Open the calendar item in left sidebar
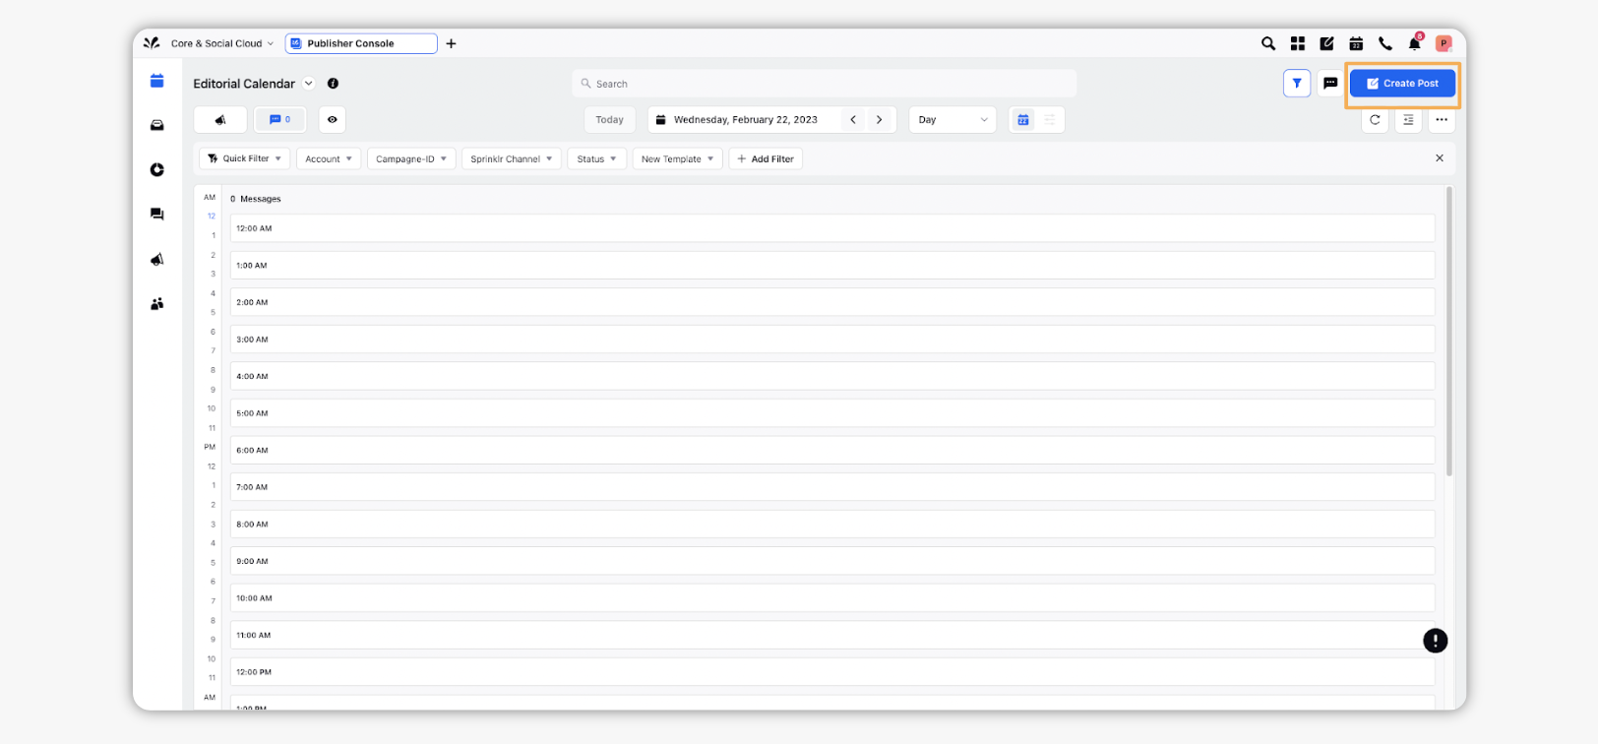 [156, 81]
